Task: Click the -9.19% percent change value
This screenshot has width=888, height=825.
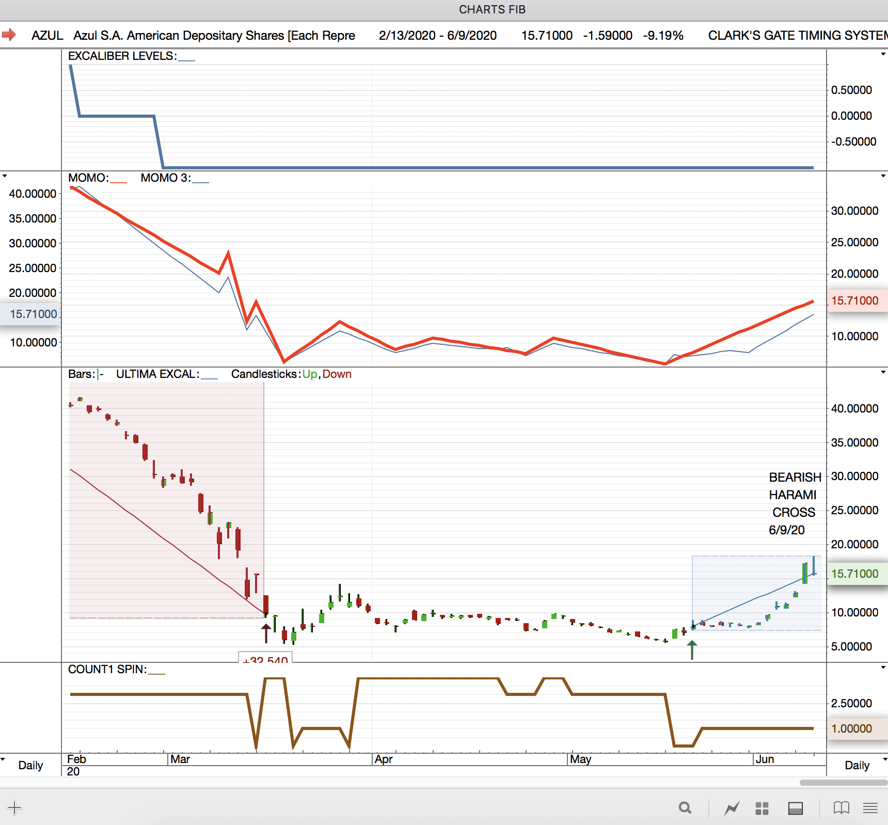Action: coord(663,36)
